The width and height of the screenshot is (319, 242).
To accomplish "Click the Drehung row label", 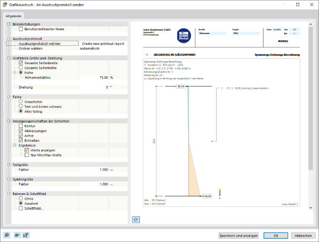I will click(26, 87).
